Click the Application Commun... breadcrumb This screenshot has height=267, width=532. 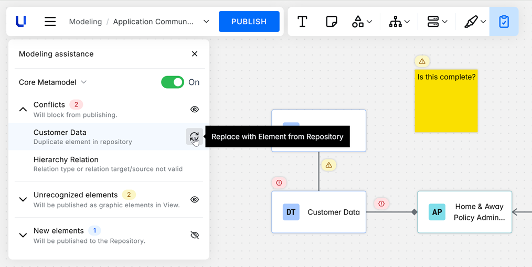(x=153, y=22)
